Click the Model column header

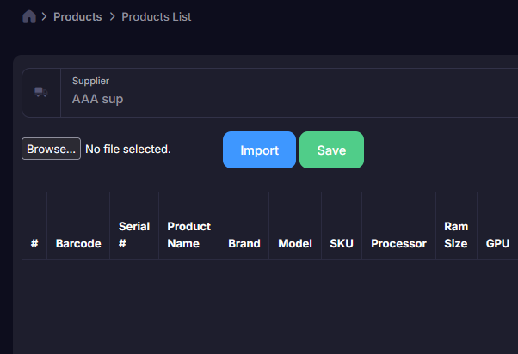pyautogui.click(x=295, y=243)
